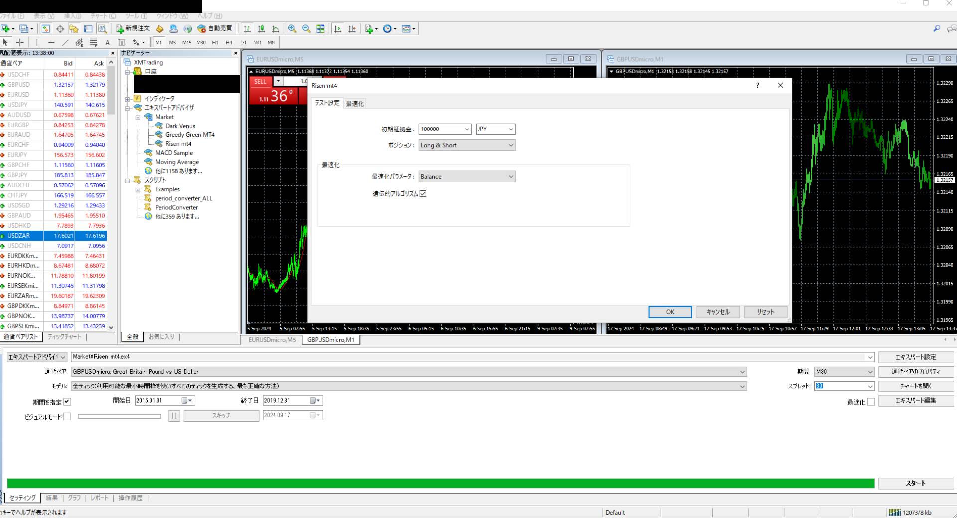
Task: Click the リセット button
Action: click(x=765, y=312)
